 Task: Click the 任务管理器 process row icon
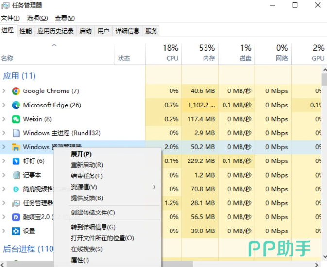[16, 203]
